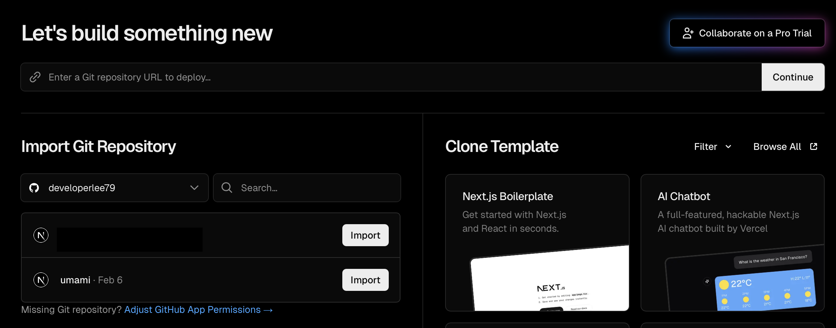
Task: Click the magnifier icon in repository search
Action: 227,188
